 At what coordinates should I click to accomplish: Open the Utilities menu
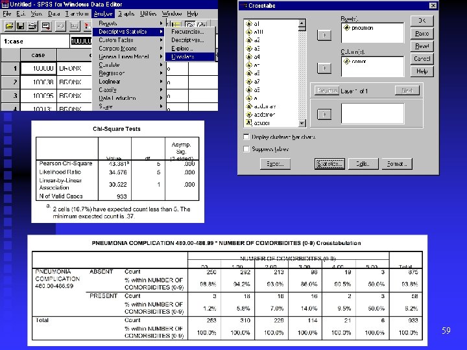[148, 14]
